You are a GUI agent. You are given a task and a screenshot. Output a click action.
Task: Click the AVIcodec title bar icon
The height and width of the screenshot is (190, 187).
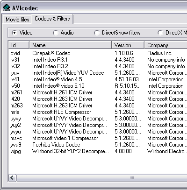click(x=7, y=8)
